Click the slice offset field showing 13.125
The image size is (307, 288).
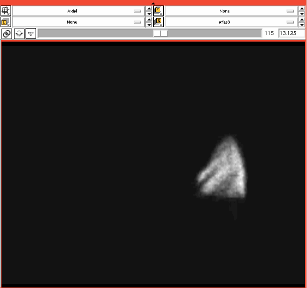(x=291, y=34)
